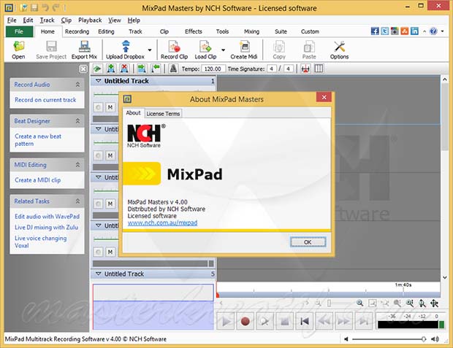Click the Stop transport button
This screenshot has width=453, height=348.
285,321
